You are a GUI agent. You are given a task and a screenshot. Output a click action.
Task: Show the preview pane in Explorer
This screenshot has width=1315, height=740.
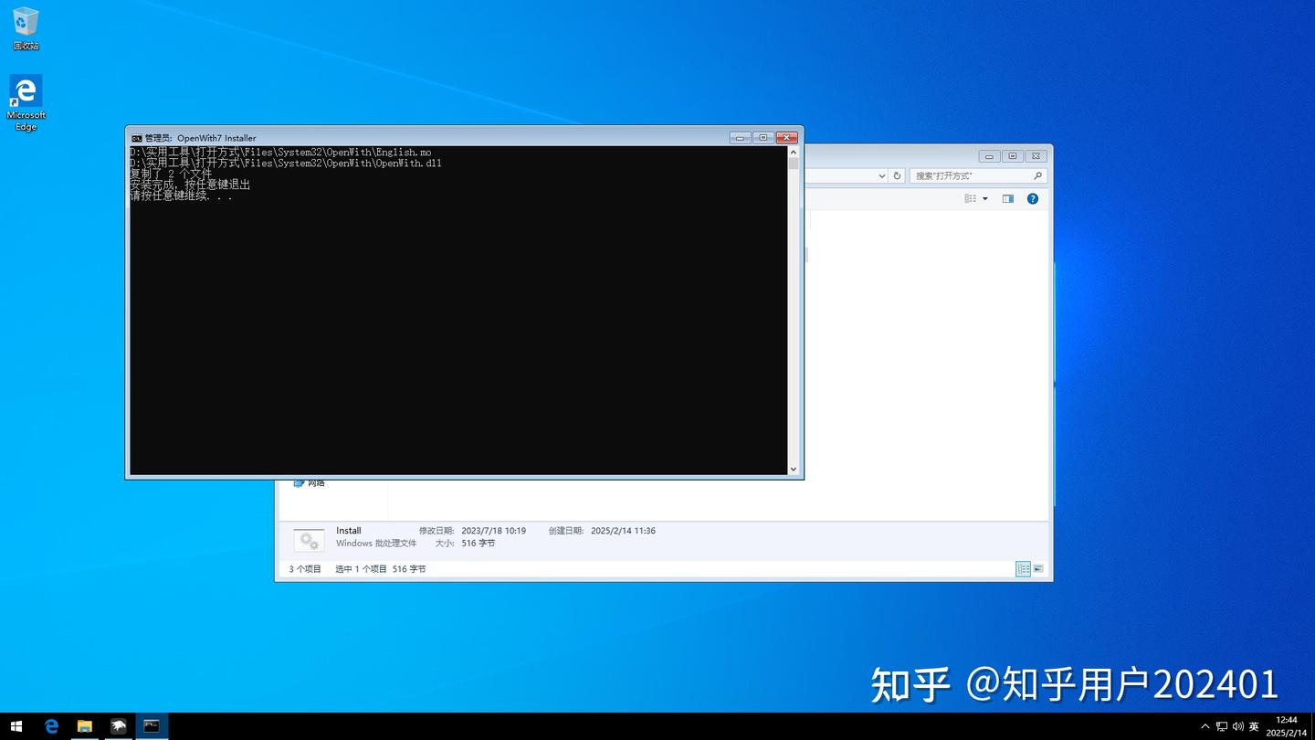(1008, 198)
